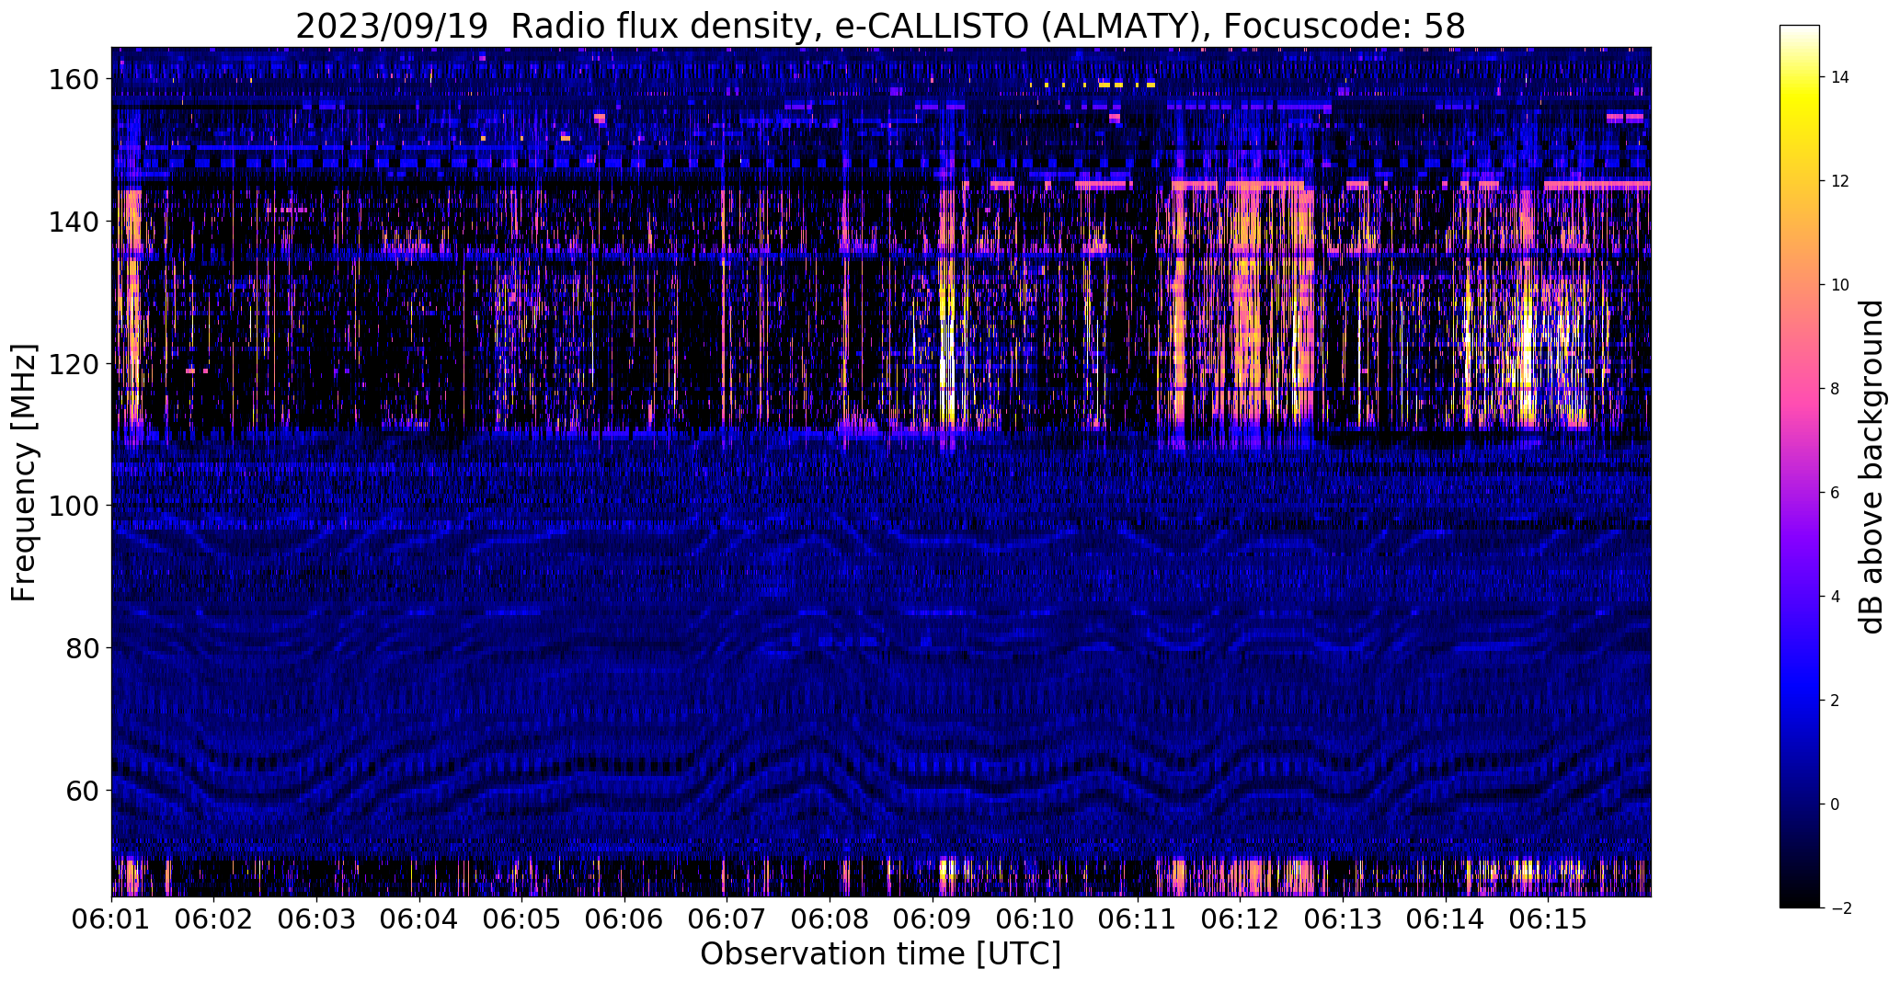
Task: Click the colorbar tick value −2
Action: [1841, 908]
